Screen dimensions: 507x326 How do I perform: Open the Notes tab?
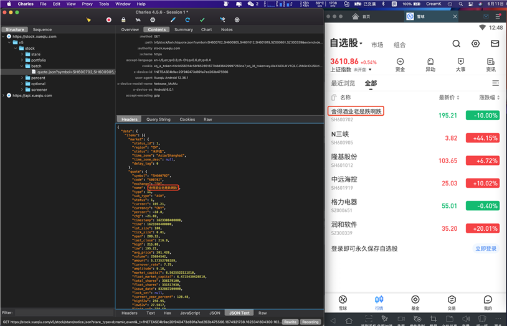pos(227,29)
